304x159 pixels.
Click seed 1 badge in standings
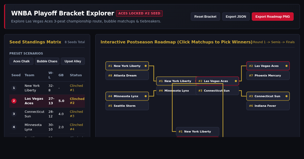(x=14, y=88)
